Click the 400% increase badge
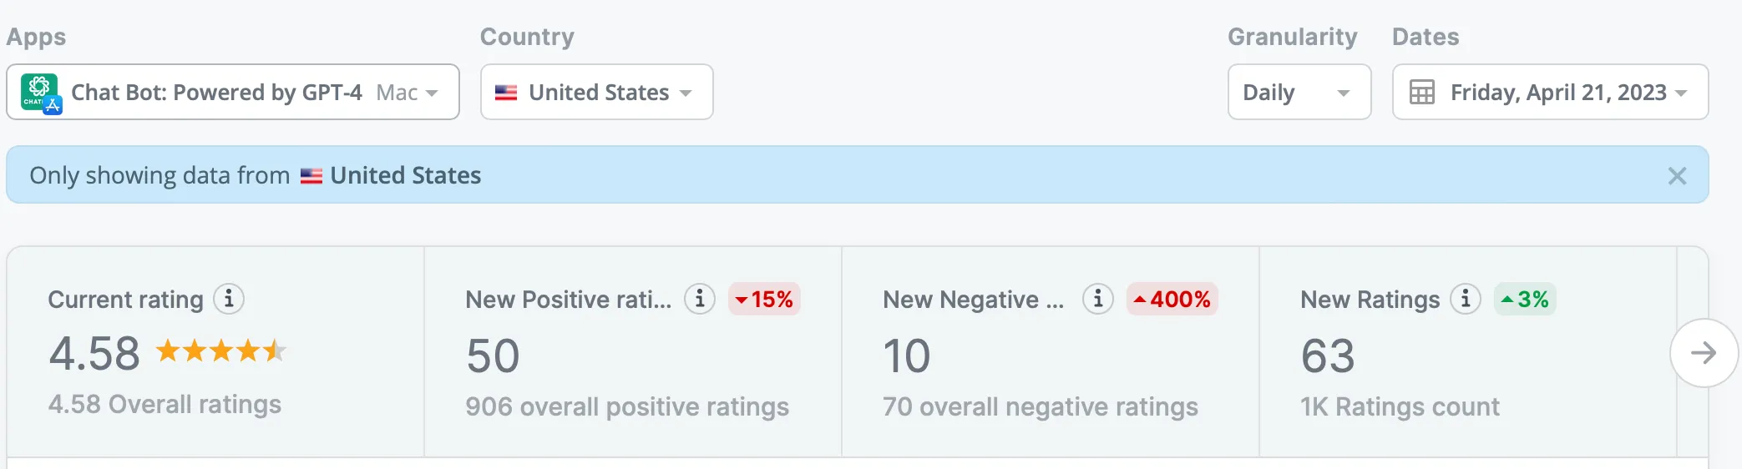 (x=1172, y=300)
